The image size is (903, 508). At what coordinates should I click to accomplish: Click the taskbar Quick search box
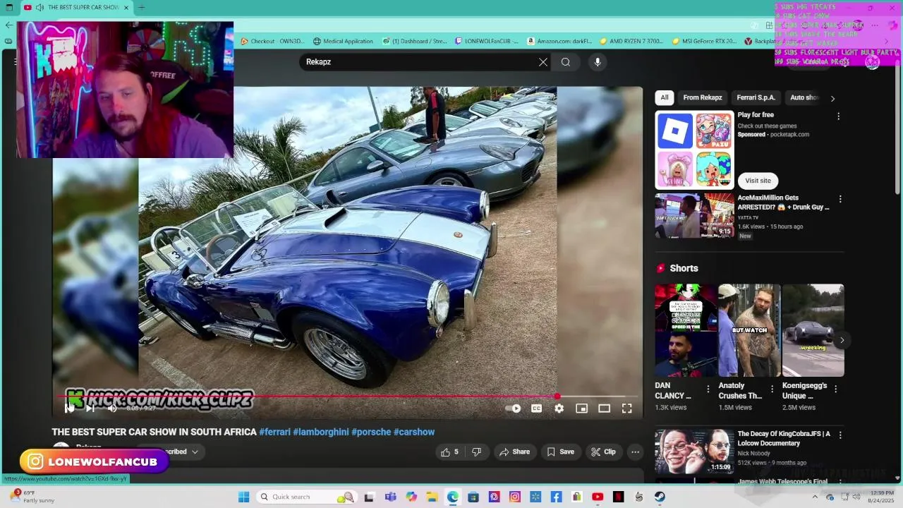click(305, 497)
